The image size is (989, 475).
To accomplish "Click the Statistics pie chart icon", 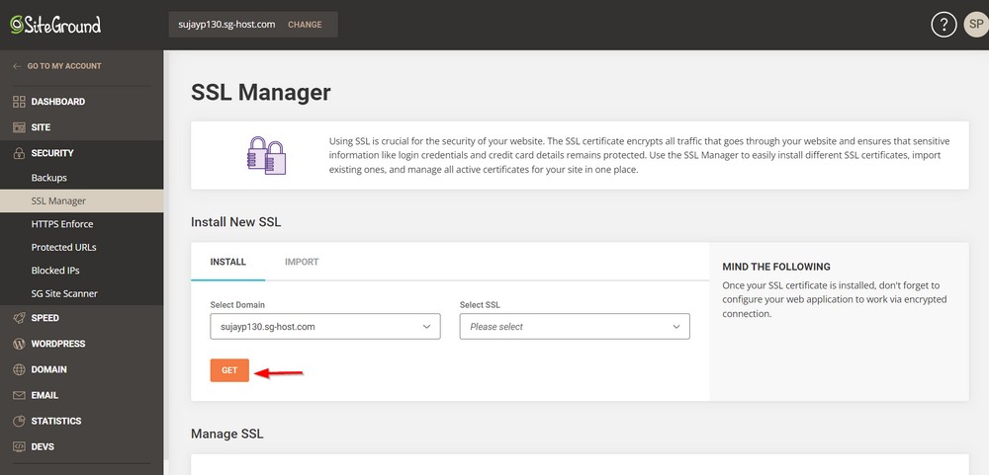I will tap(19, 421).
